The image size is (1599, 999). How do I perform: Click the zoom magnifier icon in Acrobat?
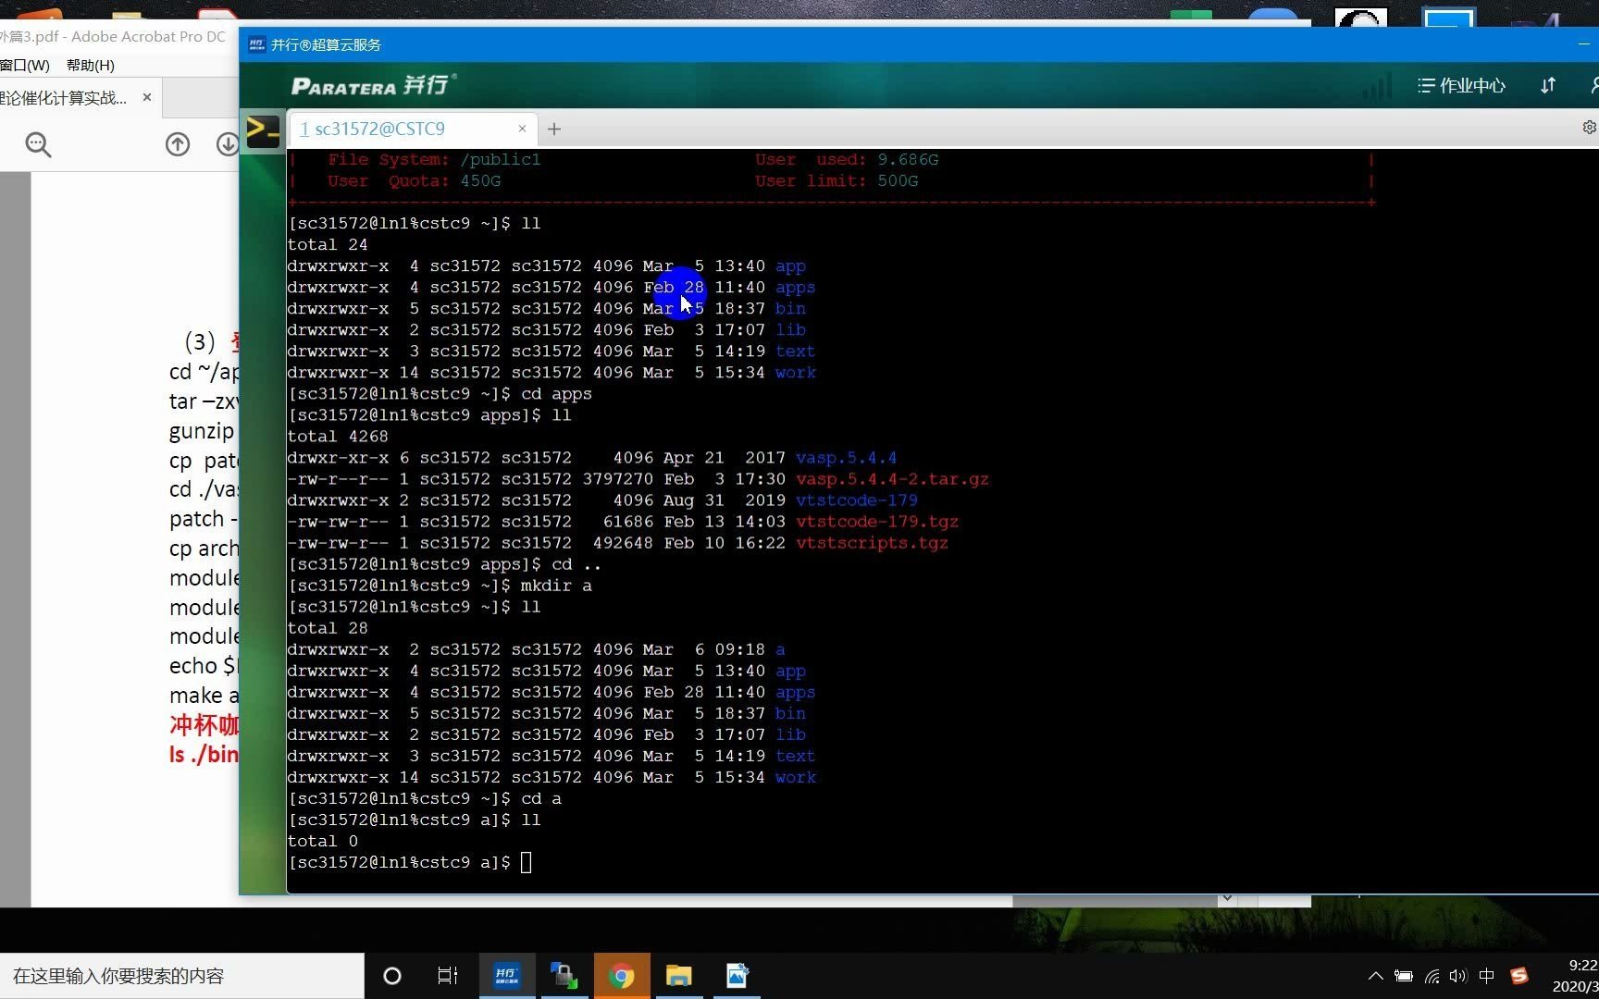38,144
